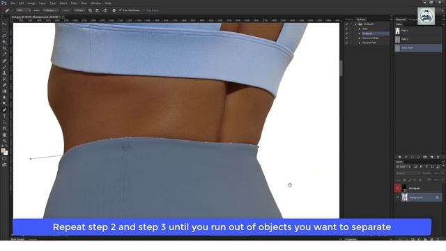
Task: Open path alignment icon in options bar
Action: coord(98,10)
